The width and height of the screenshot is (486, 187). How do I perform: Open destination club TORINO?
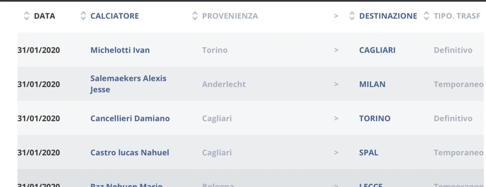pos(375,118)
